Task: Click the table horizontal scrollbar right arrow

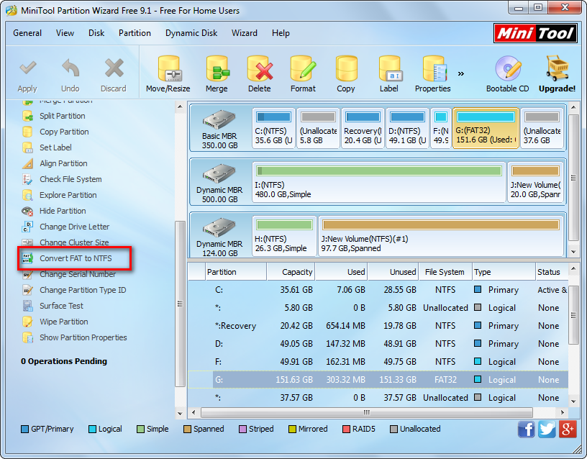Action: click(x=563, y=412)
